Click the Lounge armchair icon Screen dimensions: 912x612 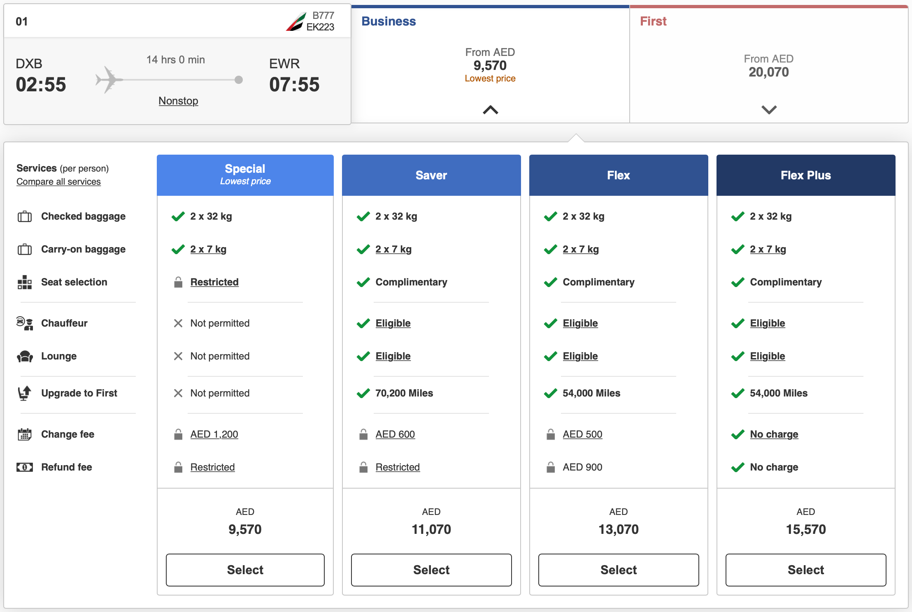24,356
